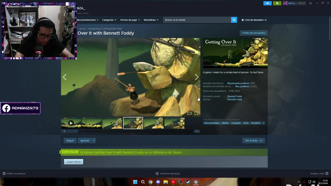Open the Manza_ account dropdown arrow
This screenshot has width=331, height=186.
pyautogui.click(x=298, y=3)
